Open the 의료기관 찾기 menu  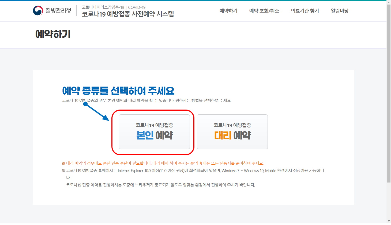305,11
